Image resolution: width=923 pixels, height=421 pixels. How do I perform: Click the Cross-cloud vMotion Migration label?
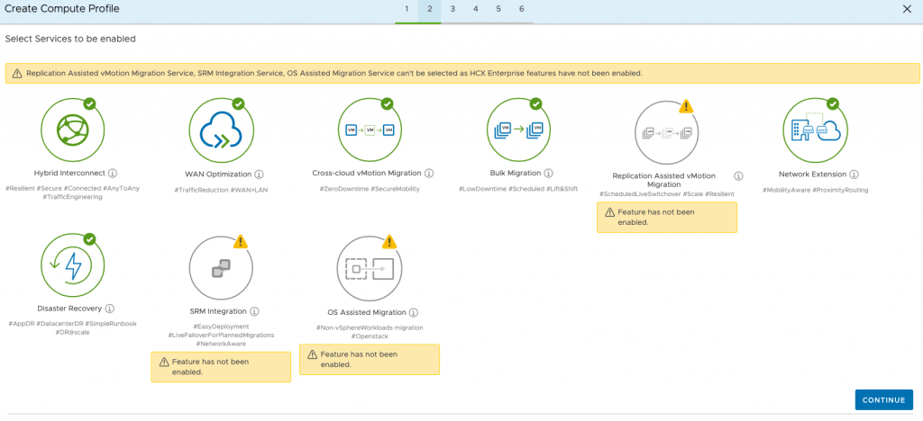click(367, 174)
